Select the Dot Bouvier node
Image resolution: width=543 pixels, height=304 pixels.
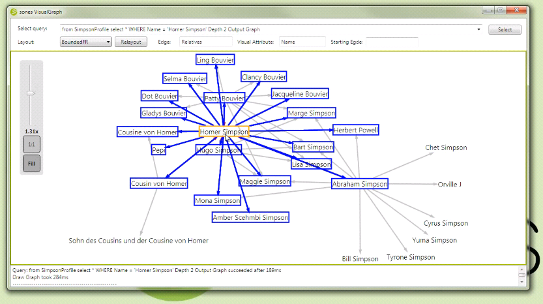click(159, 96)
